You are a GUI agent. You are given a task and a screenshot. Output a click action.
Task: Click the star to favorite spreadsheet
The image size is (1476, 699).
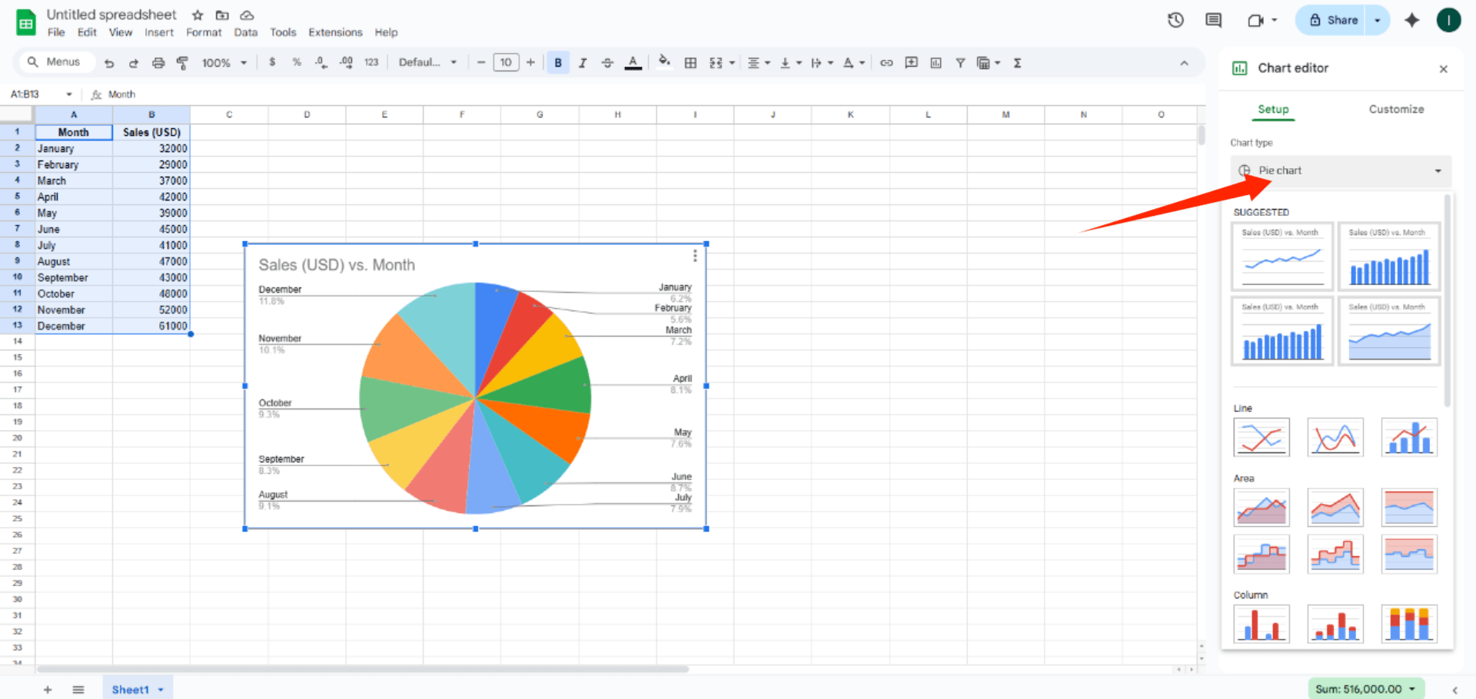pos(198,15)
